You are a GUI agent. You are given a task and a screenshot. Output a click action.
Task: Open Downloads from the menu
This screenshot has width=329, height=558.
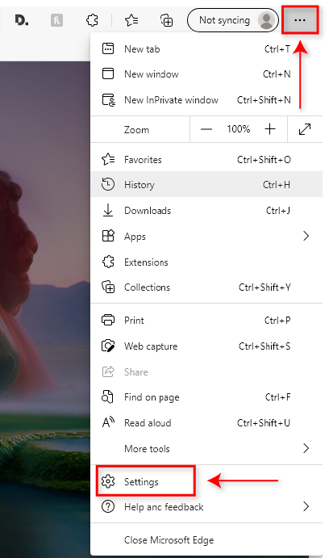coord(206,210)
